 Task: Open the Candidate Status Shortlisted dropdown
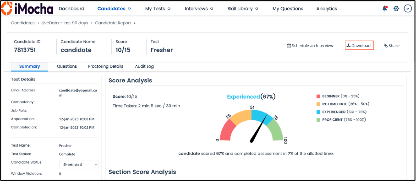pos(79,165)
